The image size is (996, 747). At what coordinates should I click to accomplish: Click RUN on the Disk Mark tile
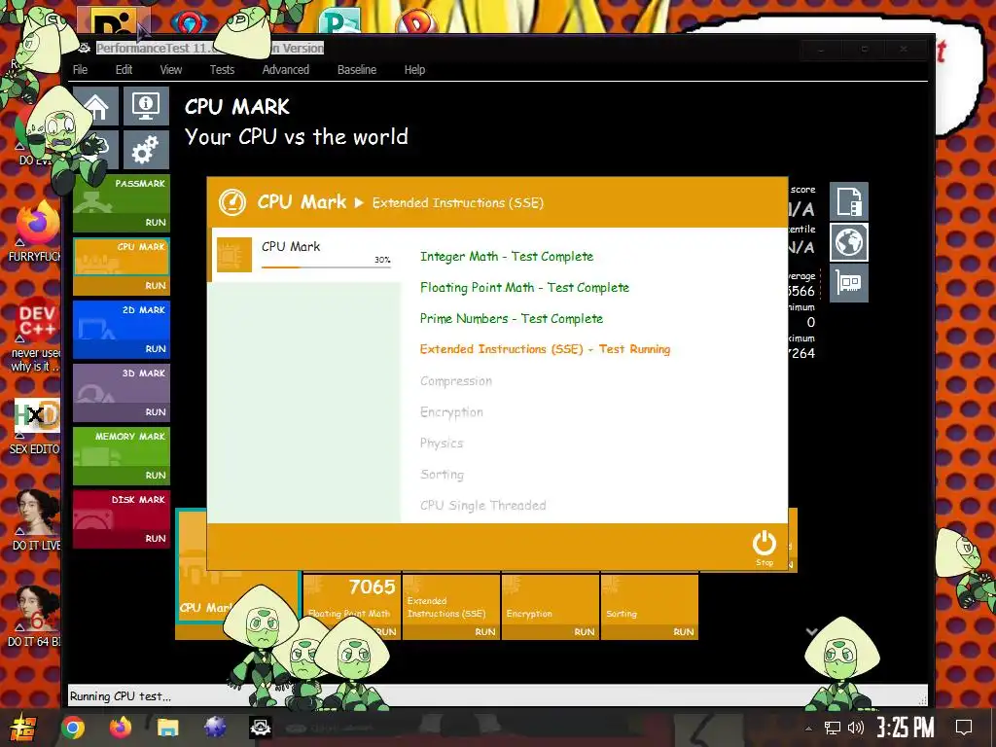click(x=156, y=538)
